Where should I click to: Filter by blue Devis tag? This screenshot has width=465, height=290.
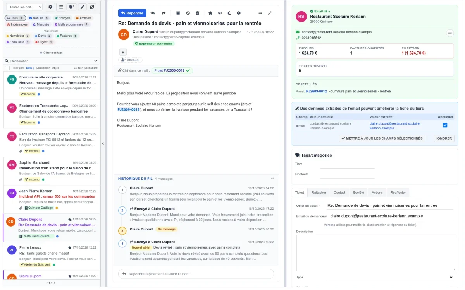tap(43, 36)
